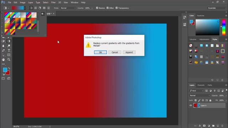228x128 pixels.
Task: Switch to the Channels tab
Action: coord(201,85)
